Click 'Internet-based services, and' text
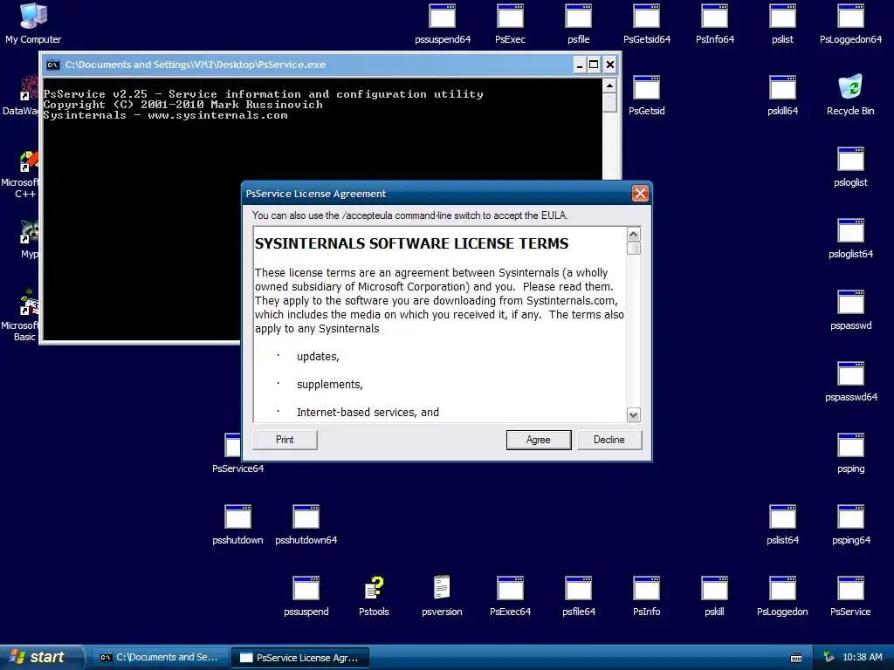 pos(368,413)
